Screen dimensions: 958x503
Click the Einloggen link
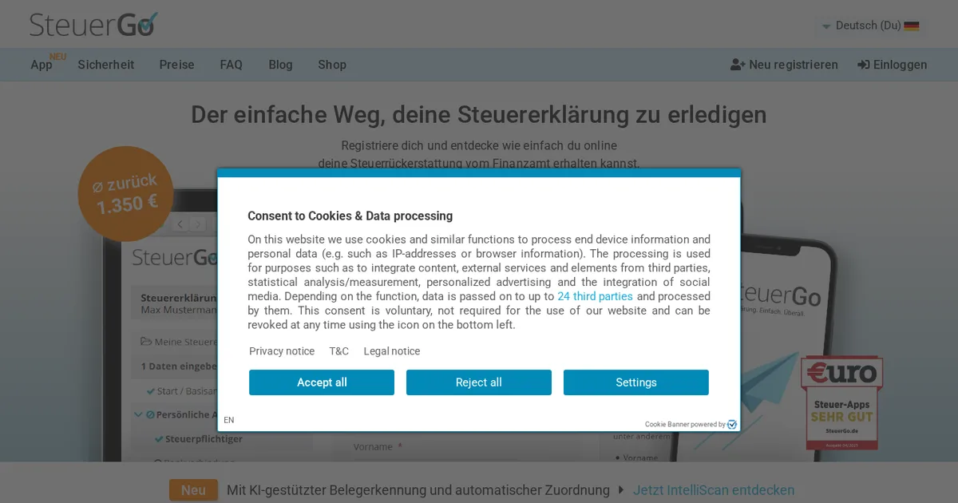click(x=893, y=65)
